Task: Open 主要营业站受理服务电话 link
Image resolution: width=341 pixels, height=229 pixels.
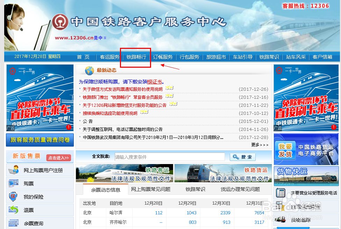Action: point(314,193)
